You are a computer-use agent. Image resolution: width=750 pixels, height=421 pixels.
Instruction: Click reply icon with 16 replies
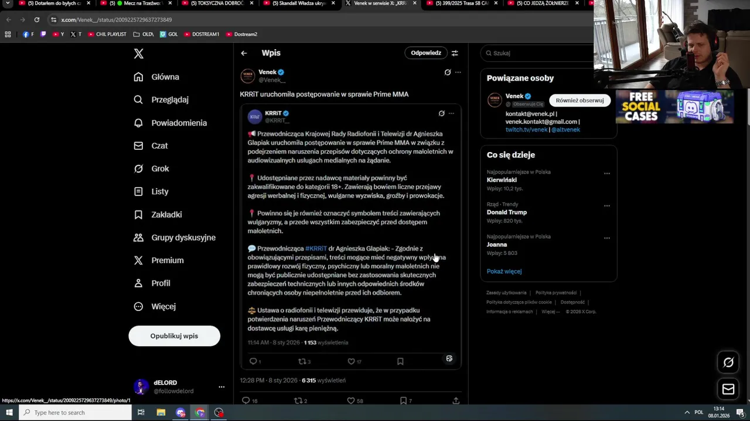coord(246,401)
